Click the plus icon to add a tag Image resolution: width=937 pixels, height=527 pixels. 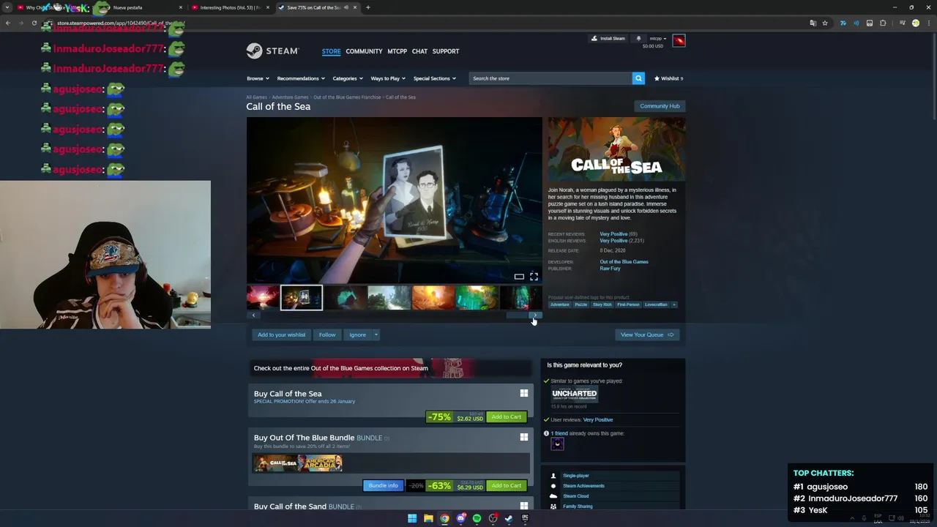[x=674, y=304]
